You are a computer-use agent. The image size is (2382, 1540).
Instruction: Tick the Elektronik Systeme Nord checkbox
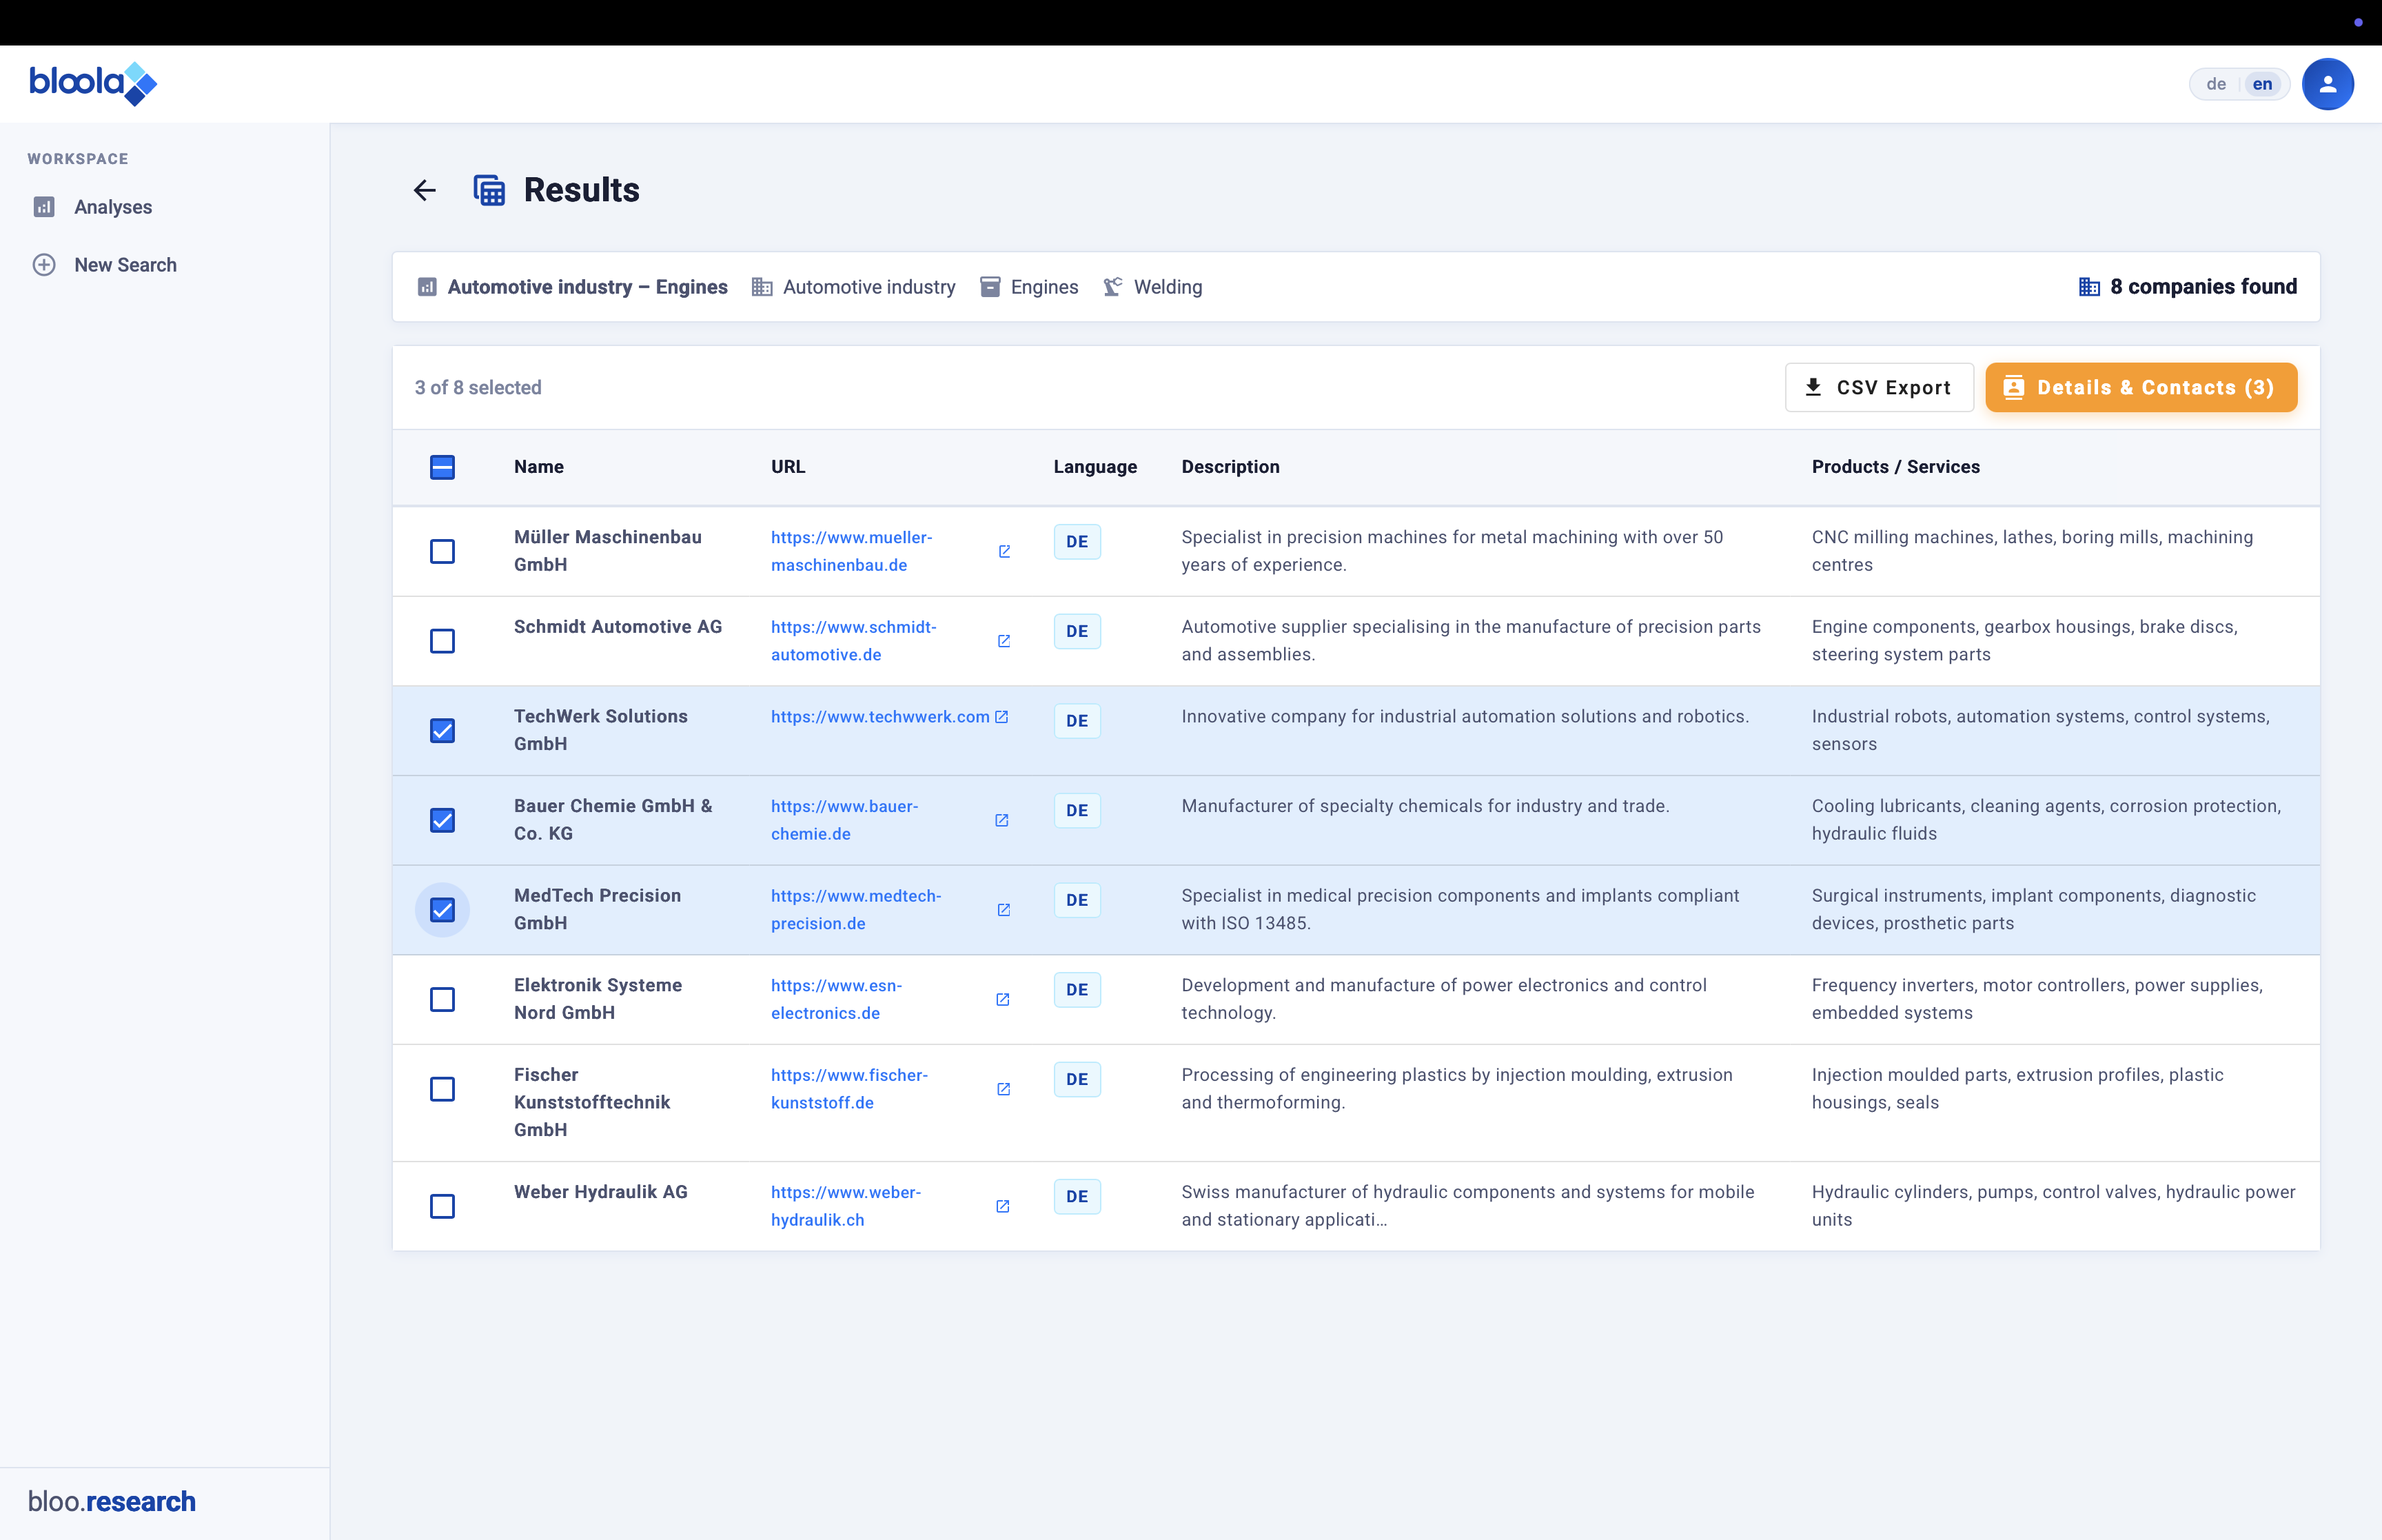[442, 1000]
